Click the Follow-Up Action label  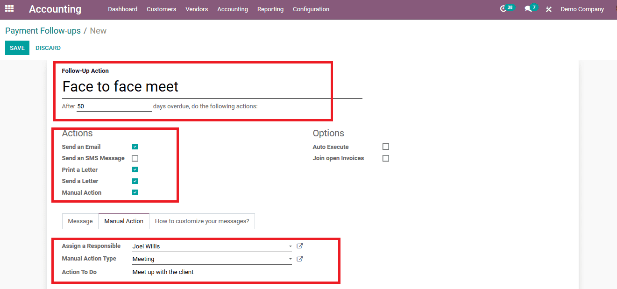point(85,71)
